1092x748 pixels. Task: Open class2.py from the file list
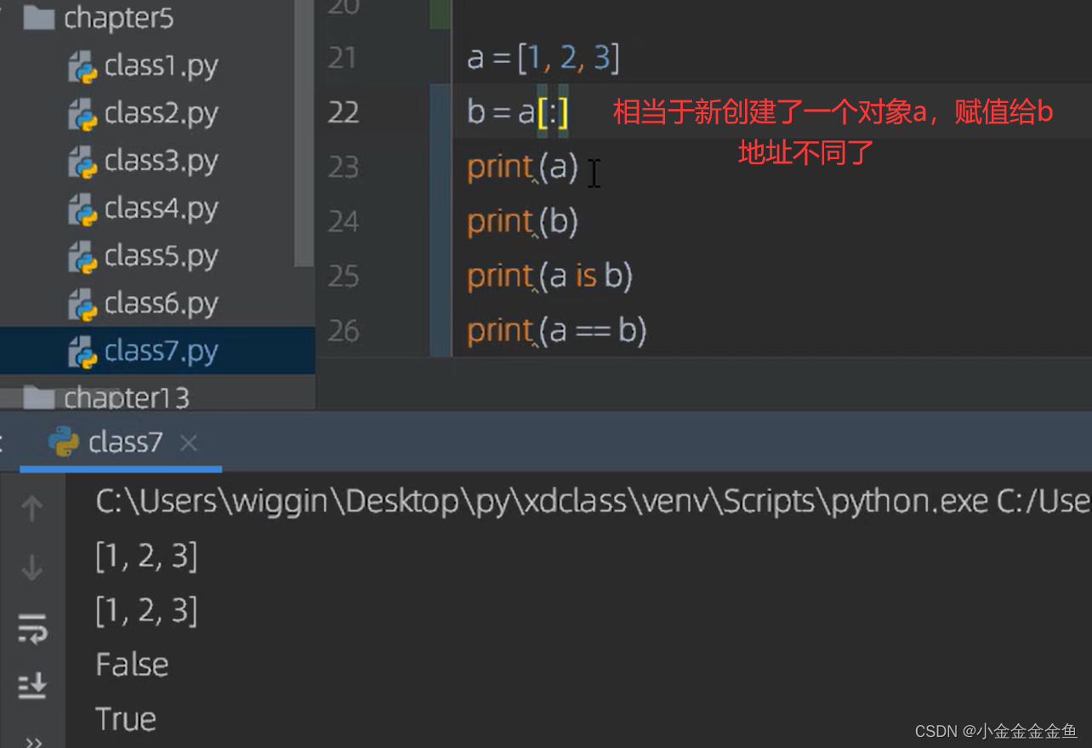[x=161, y=113]
